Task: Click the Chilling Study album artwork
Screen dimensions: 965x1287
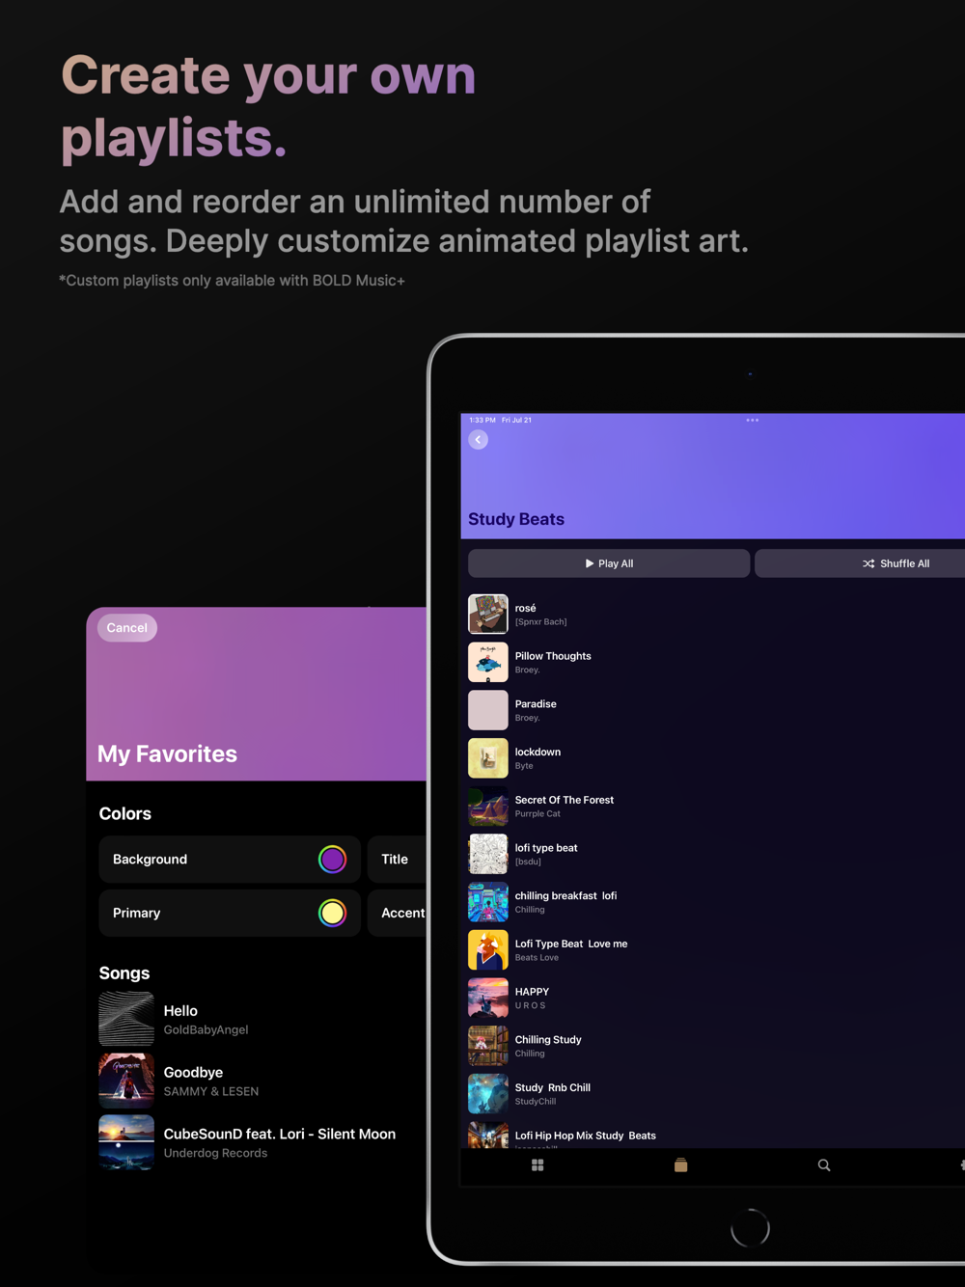Action: pos(488,1046)
